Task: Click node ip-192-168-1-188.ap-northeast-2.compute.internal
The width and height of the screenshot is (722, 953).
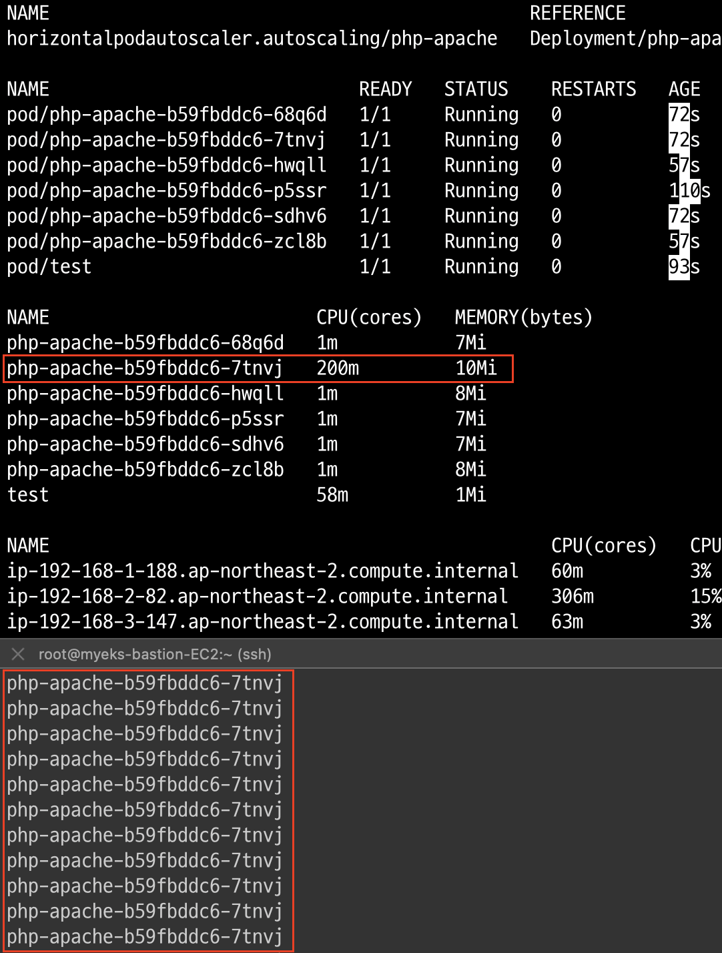Action: click(x=263, y=571)
